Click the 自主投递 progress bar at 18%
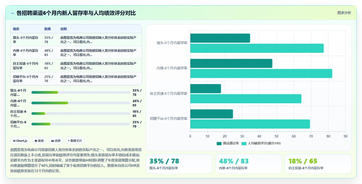The image size is (362, 184). (81, 114)
